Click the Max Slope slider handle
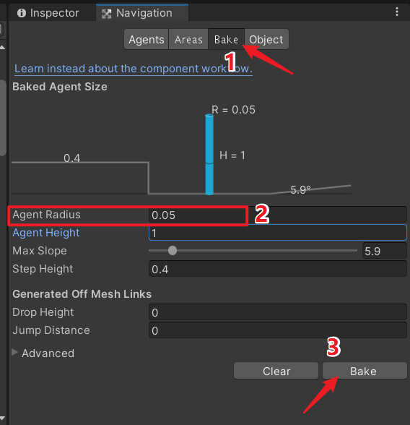The image size is (410, 425). [173, 250]
